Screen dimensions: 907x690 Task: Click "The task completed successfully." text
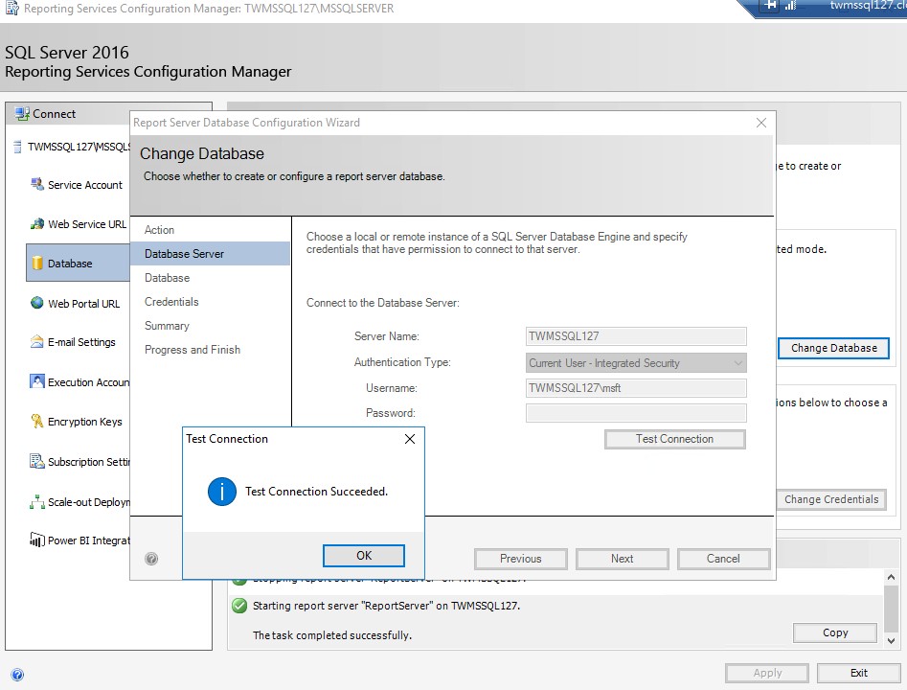coord(332,635)
